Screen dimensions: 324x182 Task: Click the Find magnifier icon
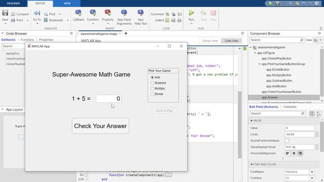coord(46,14)
